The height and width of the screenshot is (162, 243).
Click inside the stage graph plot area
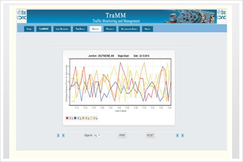pos(121,83)
